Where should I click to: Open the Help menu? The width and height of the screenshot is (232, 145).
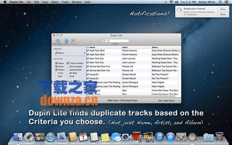pos(87,2)
